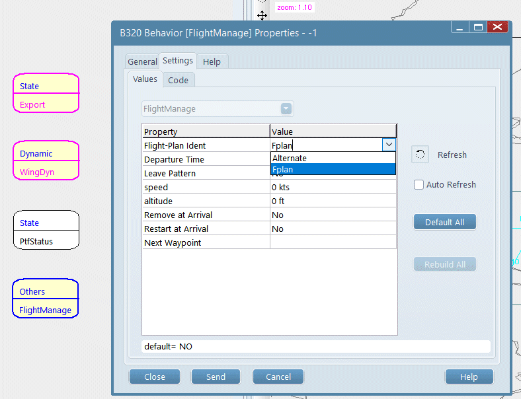
Task: Select the State Export node block
Action: [46, 95]
